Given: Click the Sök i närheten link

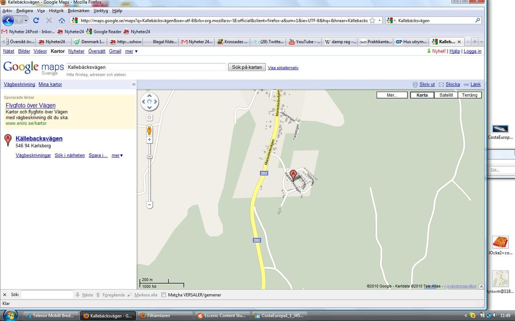Looking at the screenshot, I should (70, 155).
